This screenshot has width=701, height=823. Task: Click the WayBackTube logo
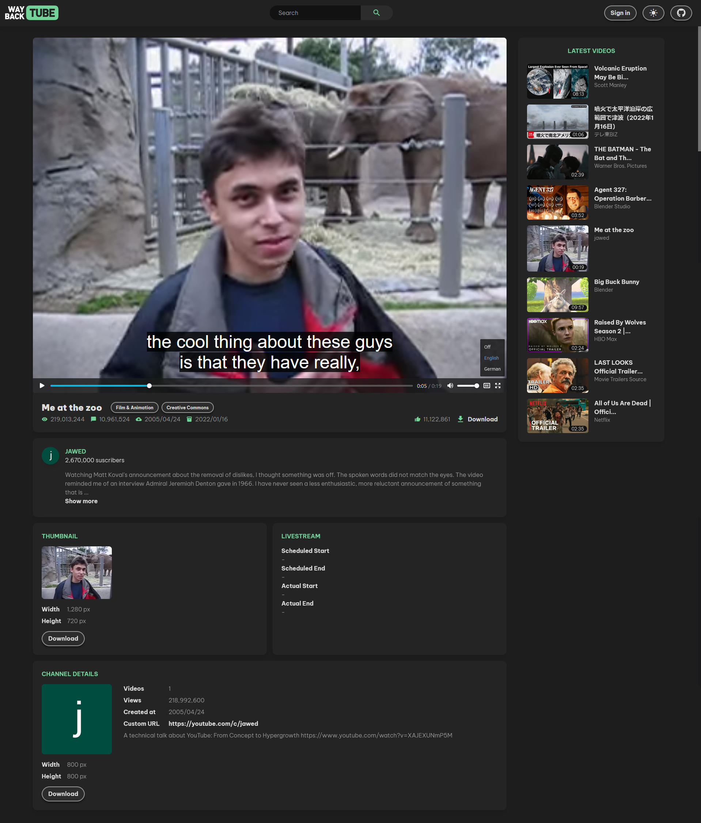click(31, 13)
